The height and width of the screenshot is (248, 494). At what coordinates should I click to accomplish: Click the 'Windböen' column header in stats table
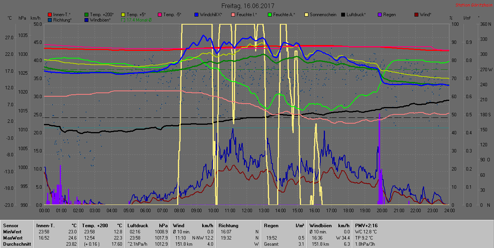pos(320,226)
